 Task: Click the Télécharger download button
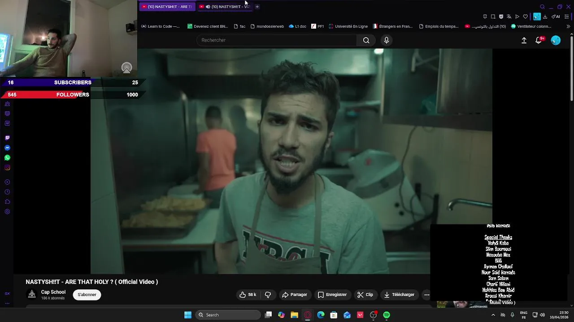pyautogui.click(x=399, y=295)
